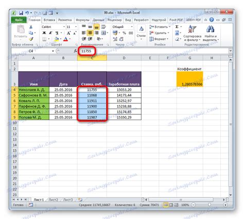Apply thousands separator 000 format

click(x=131, y=33)
